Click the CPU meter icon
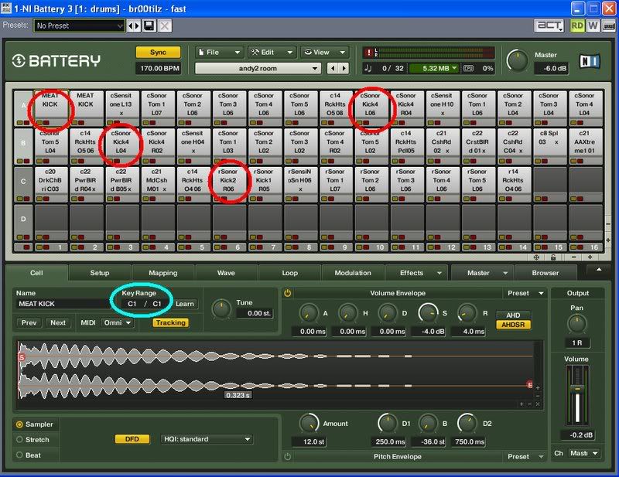Viewport: 619px width, 477px height. coord(468,68)
